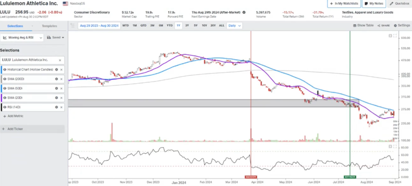Screen dimensions: 412x186
Task: Click fullscreen icon on price chart
Action: tap(395, 36)
